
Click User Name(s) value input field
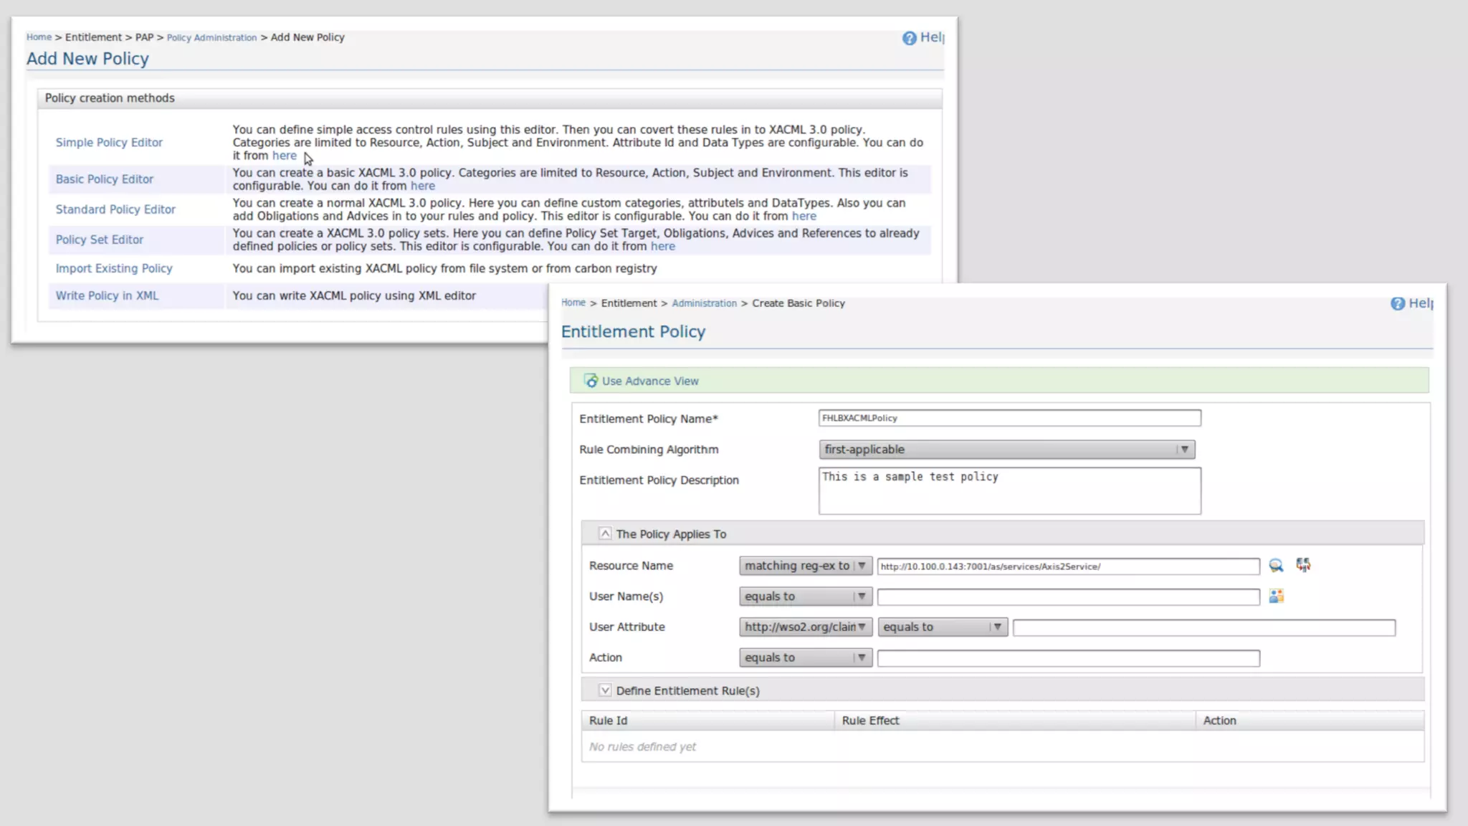pos(1068,597)
